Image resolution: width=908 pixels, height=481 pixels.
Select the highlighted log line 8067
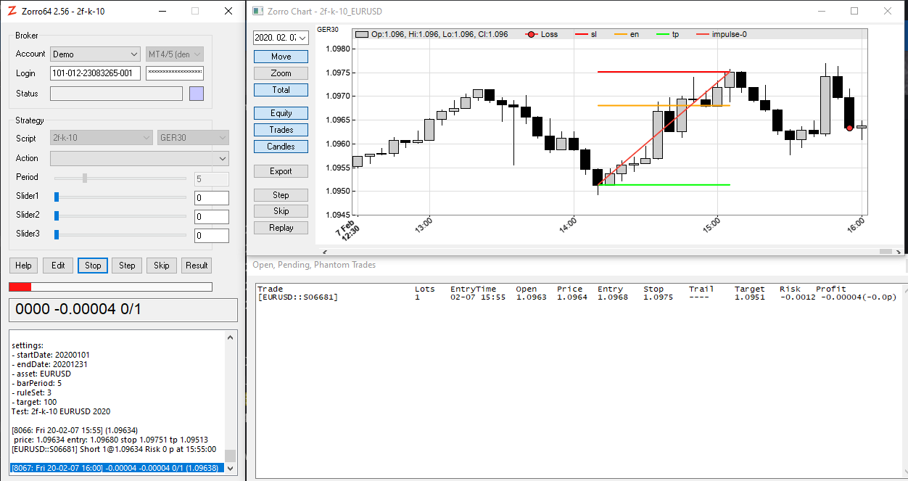point(116,468)
